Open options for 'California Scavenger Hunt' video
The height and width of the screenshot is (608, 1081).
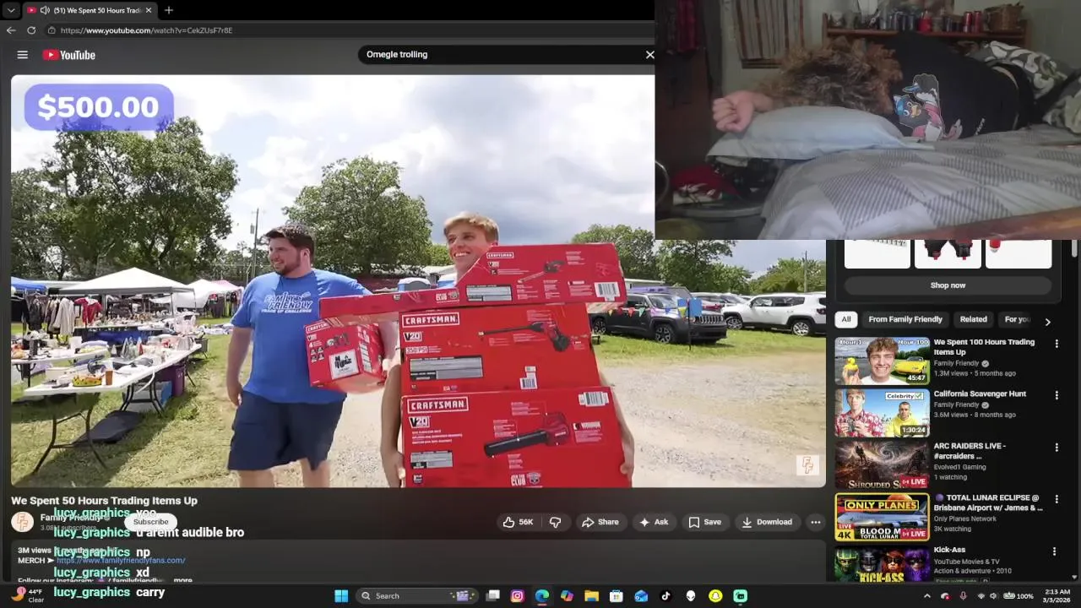(1056, 395)
